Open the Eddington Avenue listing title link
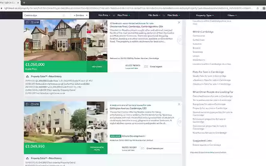Viewport: 266px width, 166px height. (130, 105)
